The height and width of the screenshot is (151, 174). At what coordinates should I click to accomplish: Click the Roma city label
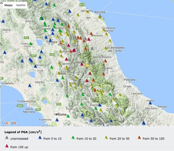pos(62,114)
